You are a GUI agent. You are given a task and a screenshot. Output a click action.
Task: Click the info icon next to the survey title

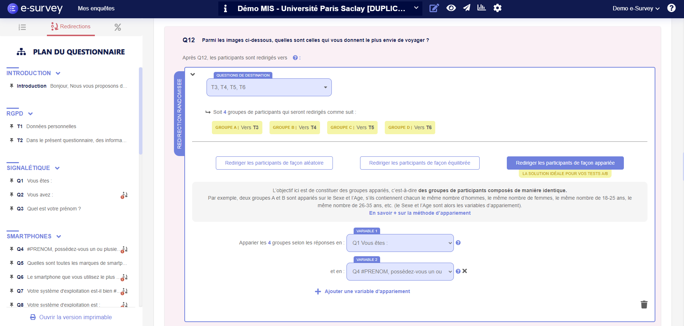coord(225,8)
